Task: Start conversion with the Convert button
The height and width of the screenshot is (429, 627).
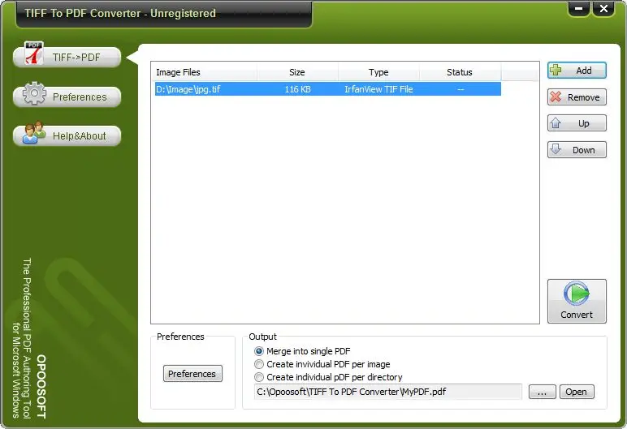Action: pos(577,301)
